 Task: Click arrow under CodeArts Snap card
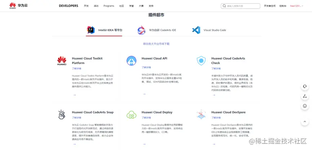[x=74, y=144]
